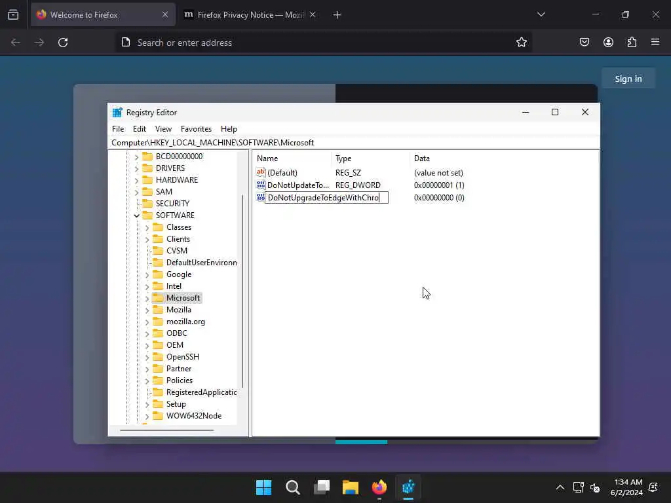Open the list all tabs chevron

541,14
